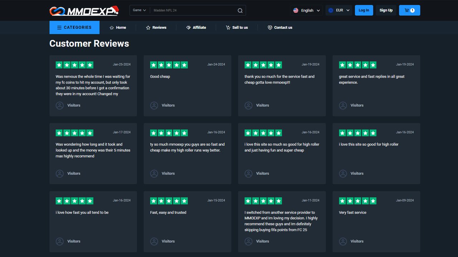Click five-star rating on 'Good cheap' review
The width and height of the screenshot is (458, 257).
(x=169, y=65)
